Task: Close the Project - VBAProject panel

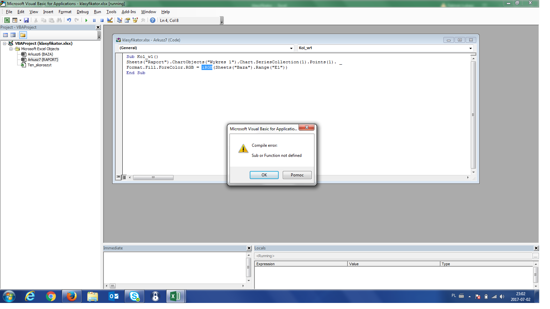Action: [x=98, y=27]
